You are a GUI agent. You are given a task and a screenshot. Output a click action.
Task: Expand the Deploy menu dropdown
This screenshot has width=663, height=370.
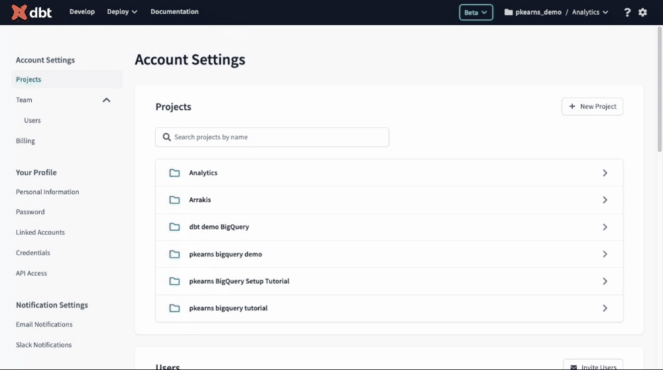point(122,12)
